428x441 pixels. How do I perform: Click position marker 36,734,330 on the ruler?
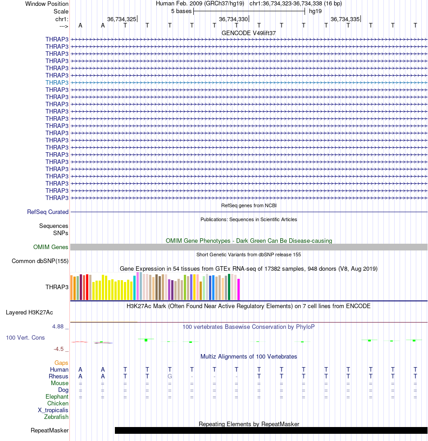(x=234, y=19)
